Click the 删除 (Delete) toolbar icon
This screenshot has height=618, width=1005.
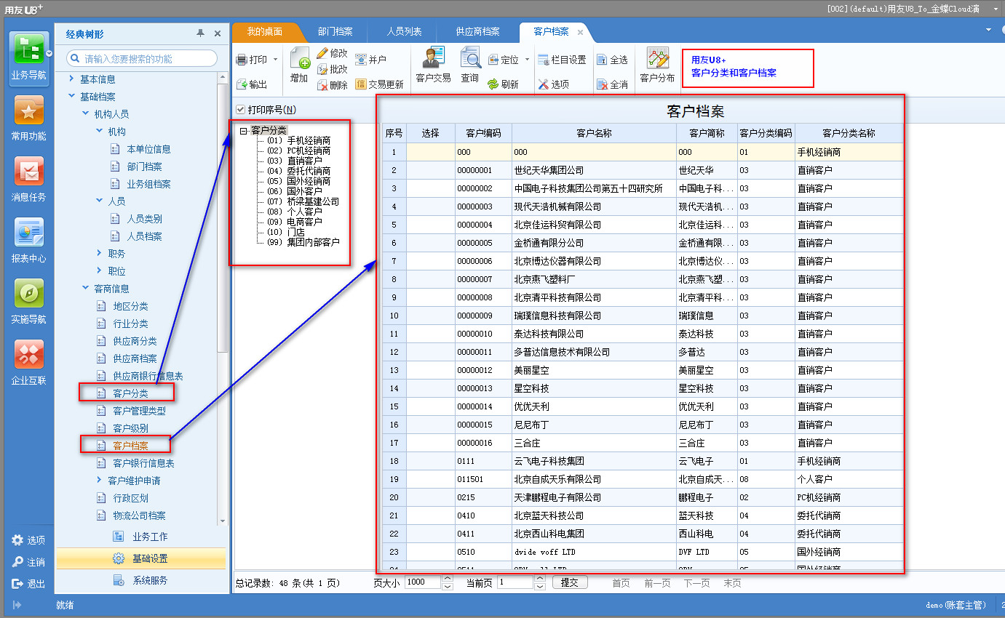pyautogui.click(x=332, y=85)
